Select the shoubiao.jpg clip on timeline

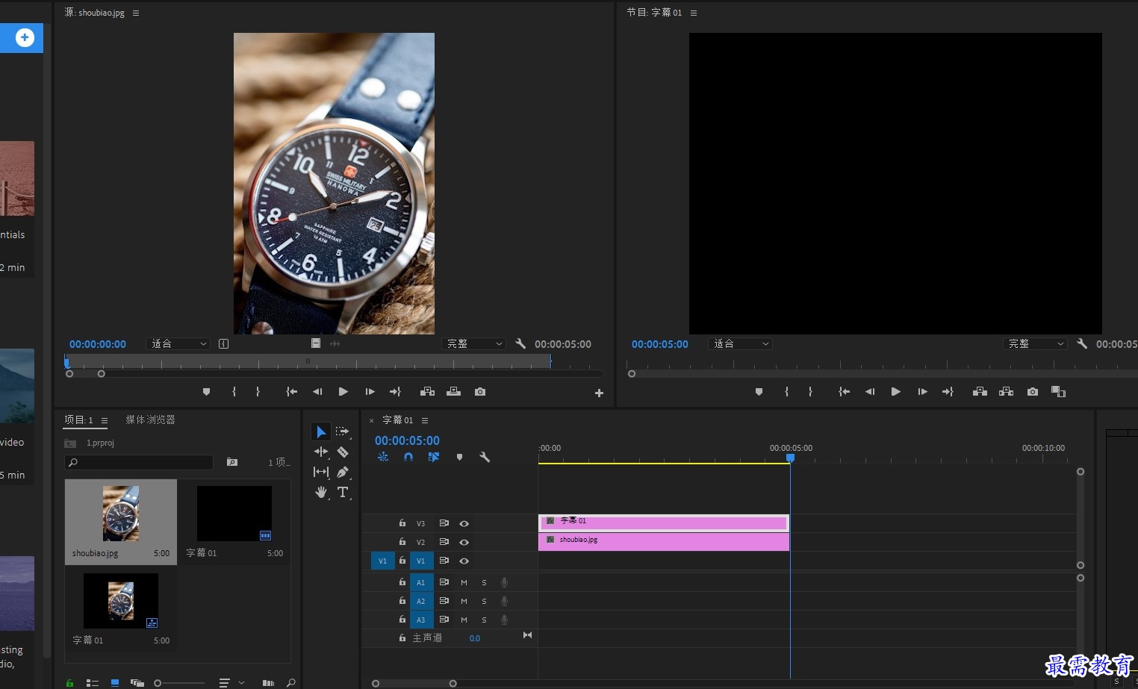coord(663,542)
